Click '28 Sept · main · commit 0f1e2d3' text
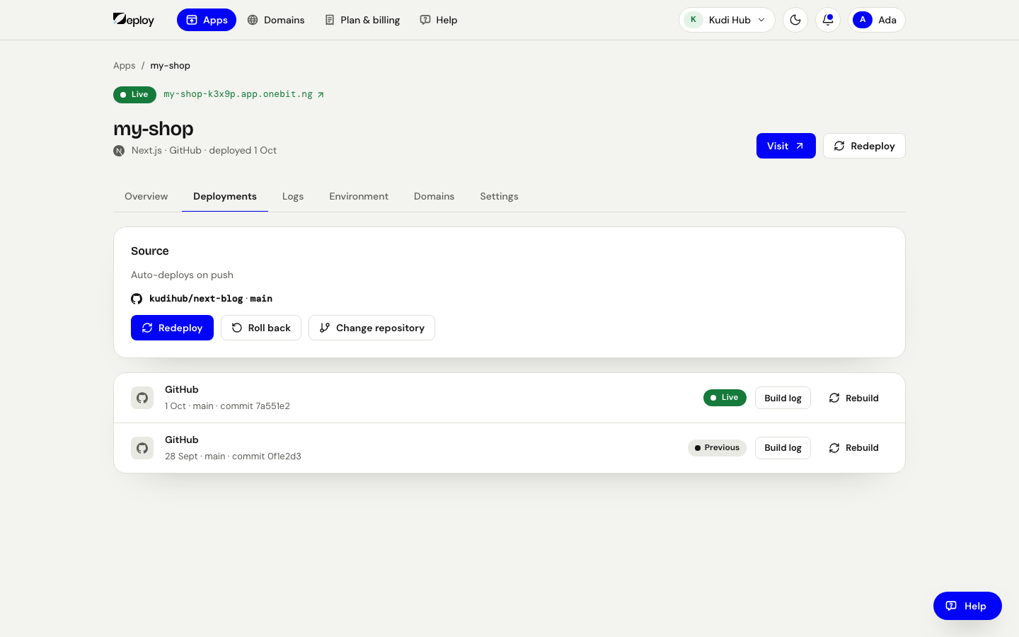The image size is (1019, 637). point(233,457)
